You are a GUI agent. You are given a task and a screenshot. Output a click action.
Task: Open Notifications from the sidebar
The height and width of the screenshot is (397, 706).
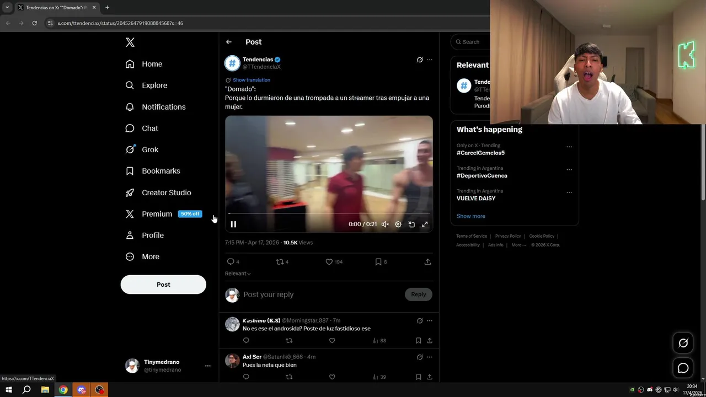pos(155,107)
